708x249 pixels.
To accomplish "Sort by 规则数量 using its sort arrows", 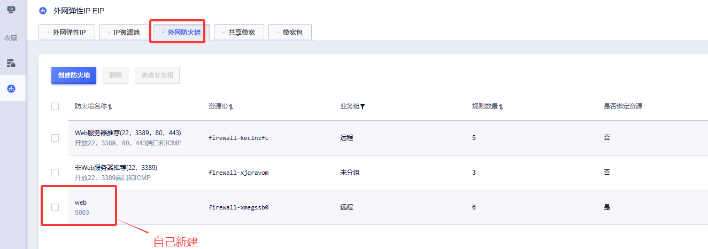I will pos(501,107).
